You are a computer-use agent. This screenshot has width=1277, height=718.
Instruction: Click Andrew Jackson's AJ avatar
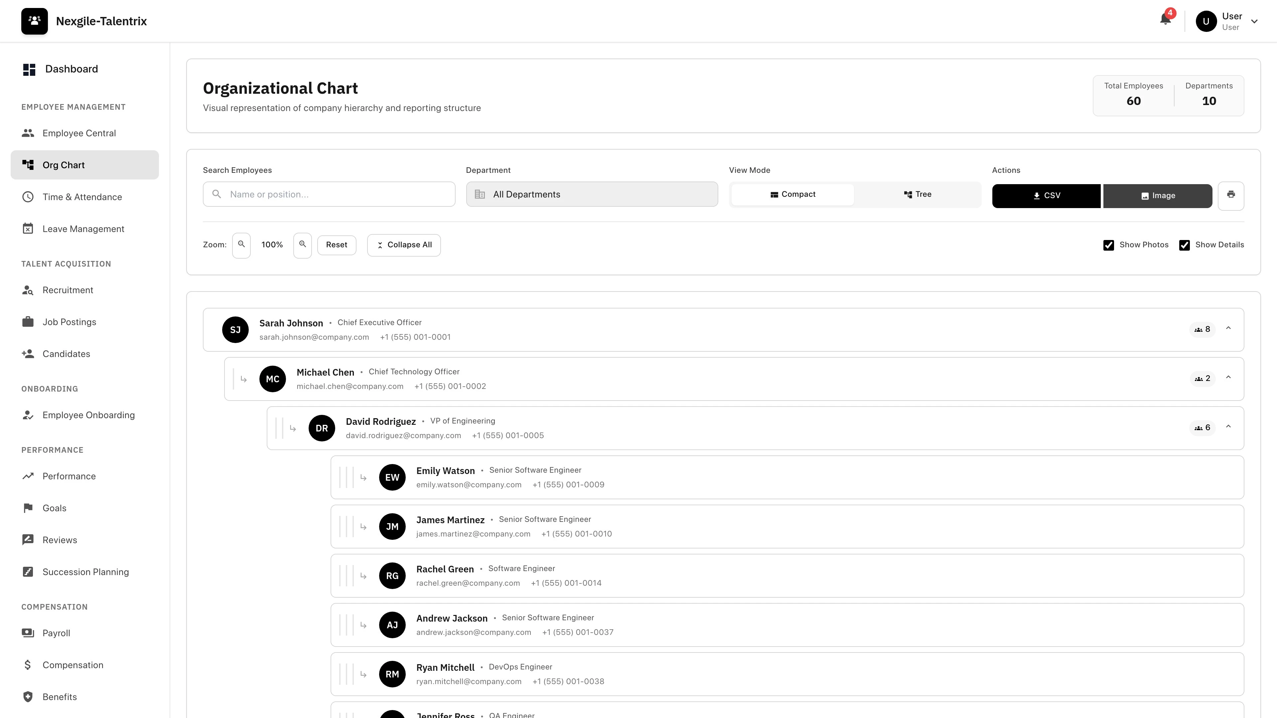tap(392, 624)
